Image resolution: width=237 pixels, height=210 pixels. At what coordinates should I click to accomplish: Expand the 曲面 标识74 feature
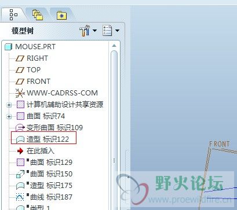[9, 117]
